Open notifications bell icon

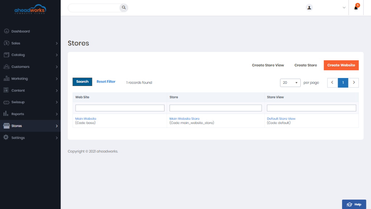coord(356,8)
